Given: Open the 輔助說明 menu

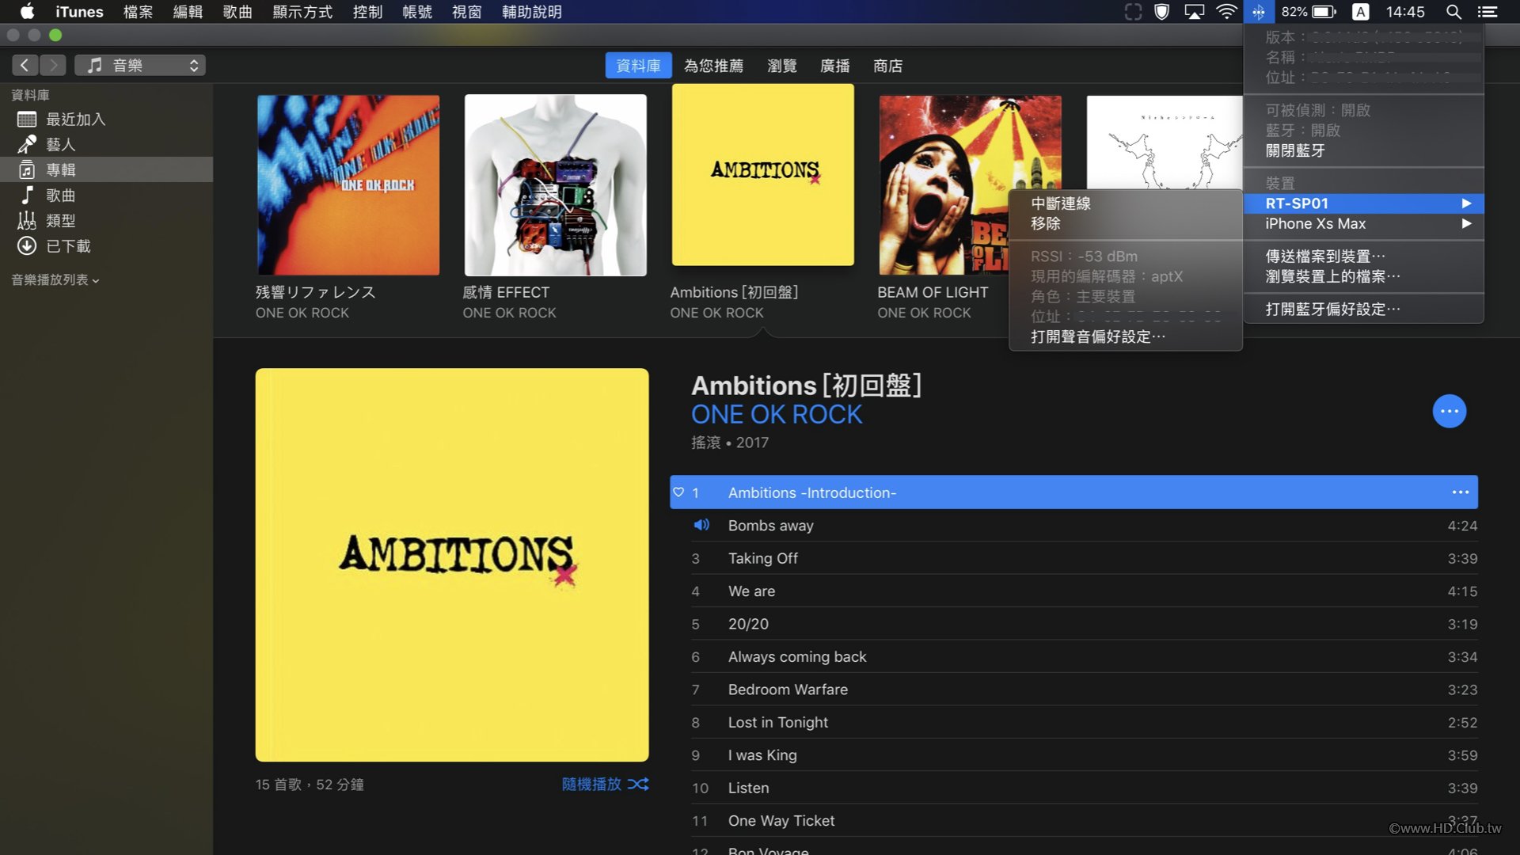Looking at the screenshot, I should point(532,11).
